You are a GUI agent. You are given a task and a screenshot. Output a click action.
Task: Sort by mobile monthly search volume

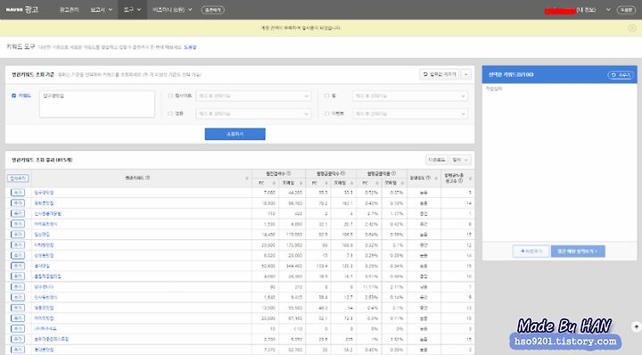pos(301,183)
